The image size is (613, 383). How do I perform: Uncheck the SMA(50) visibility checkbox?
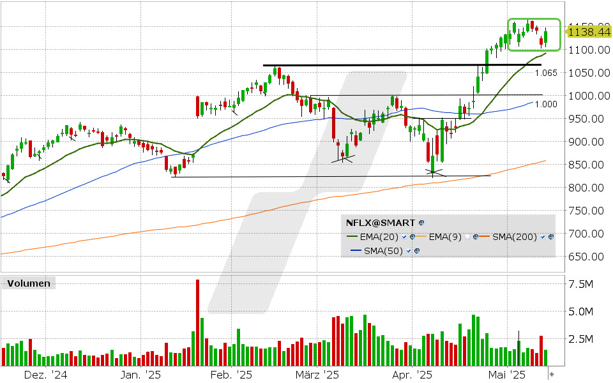click(x=409, y=251)
